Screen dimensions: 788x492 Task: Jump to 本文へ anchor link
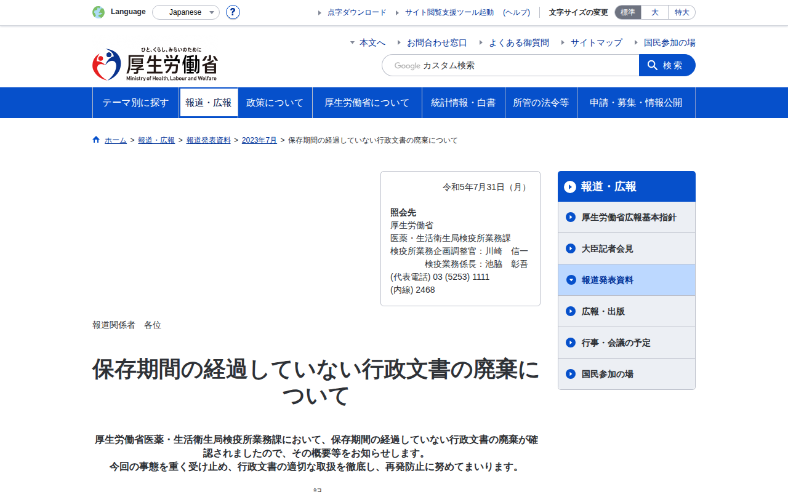coord(372,42)
